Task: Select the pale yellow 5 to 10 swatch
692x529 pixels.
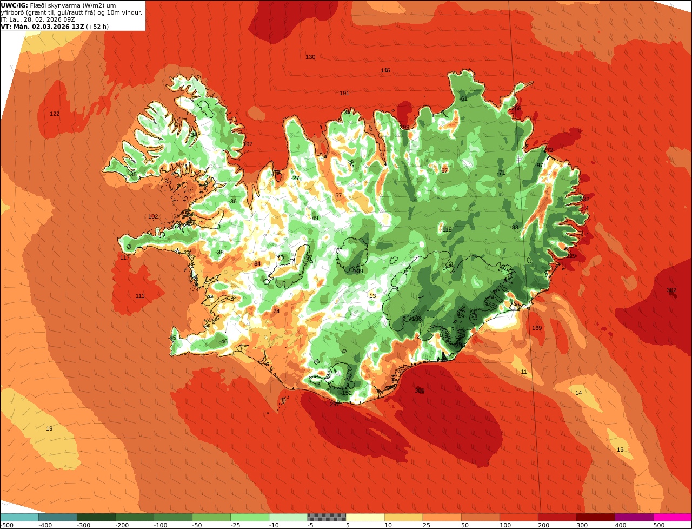Action: click(365, 517)
